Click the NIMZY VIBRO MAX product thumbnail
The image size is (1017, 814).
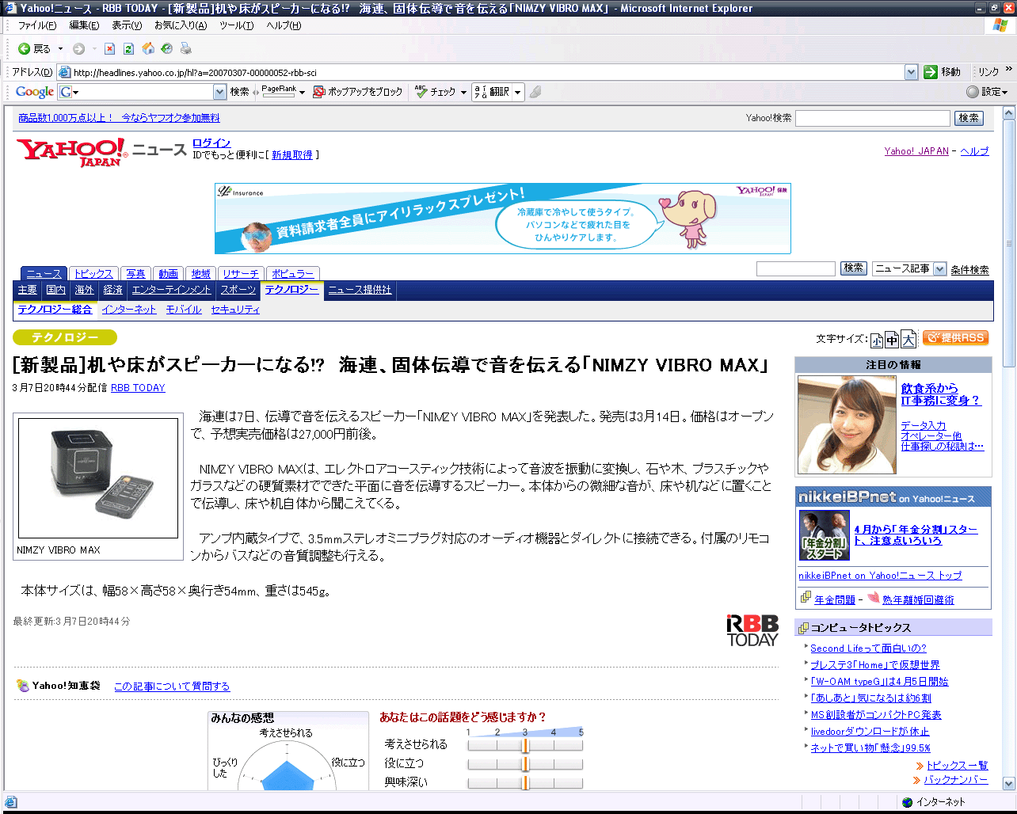[x=98, y=478]
